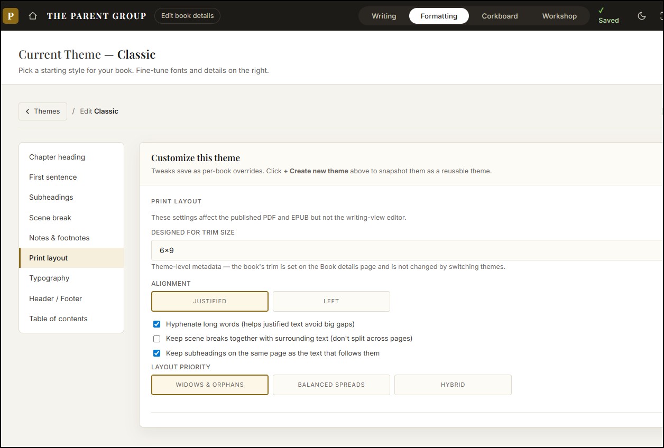Return to Themes list
This screenshot has height=448, width=664.
tap(43, 111)
